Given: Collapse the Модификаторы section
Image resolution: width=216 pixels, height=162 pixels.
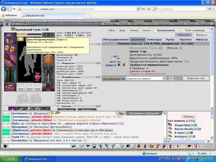Looking at the screenshot, I should [x=58, y=77].
